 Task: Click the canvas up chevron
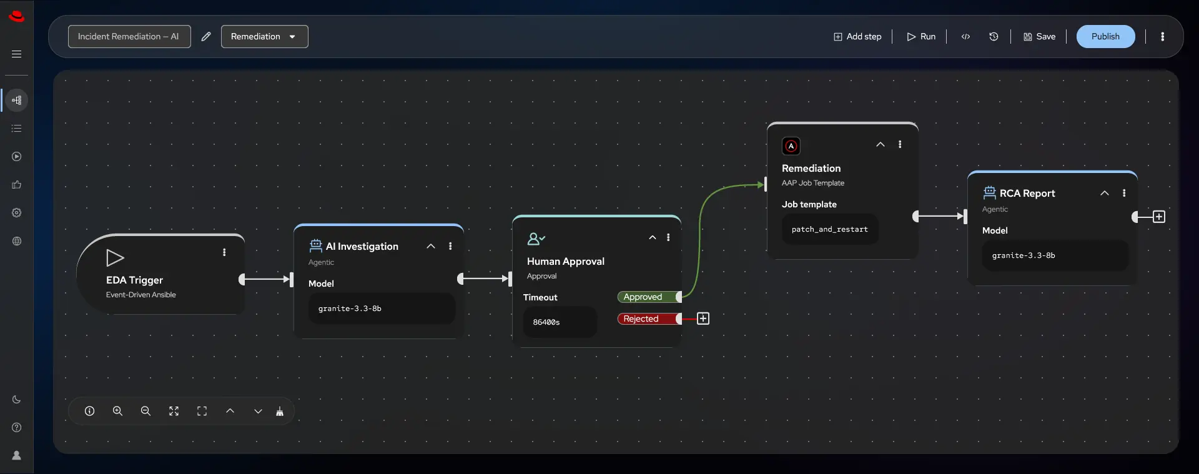click(x=230, y=411)
